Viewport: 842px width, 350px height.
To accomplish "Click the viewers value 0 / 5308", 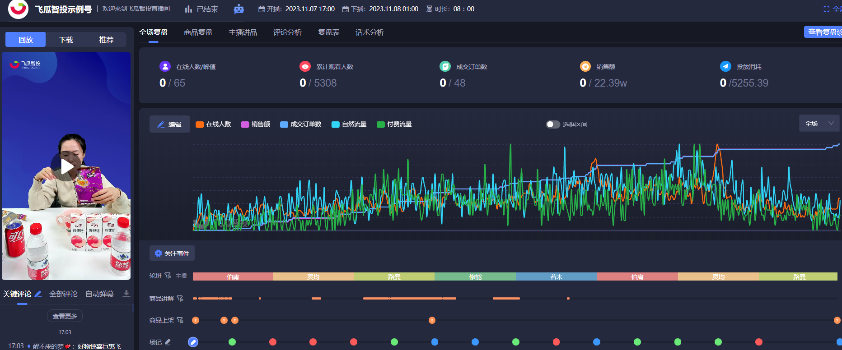I will pos(318,83).
